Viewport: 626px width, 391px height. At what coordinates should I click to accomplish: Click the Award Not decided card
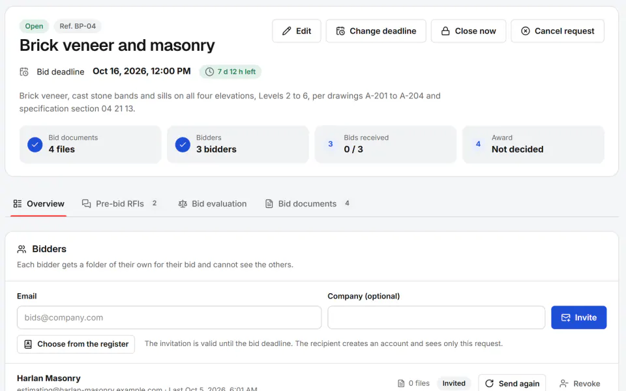click(x=533, y=145)
